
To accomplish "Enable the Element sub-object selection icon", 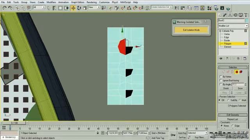I will (x=241, y=72).
